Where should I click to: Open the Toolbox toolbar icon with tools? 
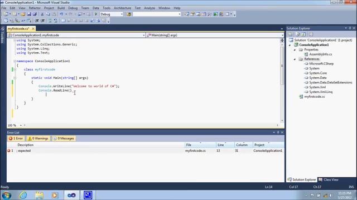click(210, 14)
